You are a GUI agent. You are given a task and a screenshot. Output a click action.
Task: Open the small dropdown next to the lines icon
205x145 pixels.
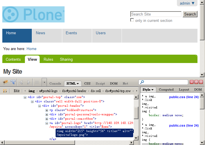(44, 82)
